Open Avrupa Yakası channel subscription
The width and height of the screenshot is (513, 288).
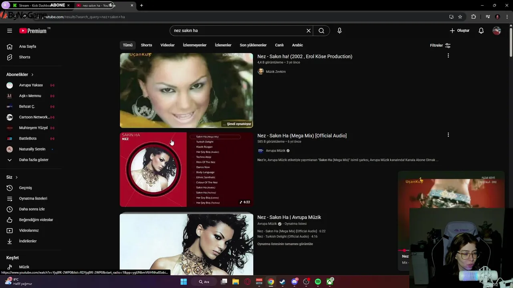(31, 85)
